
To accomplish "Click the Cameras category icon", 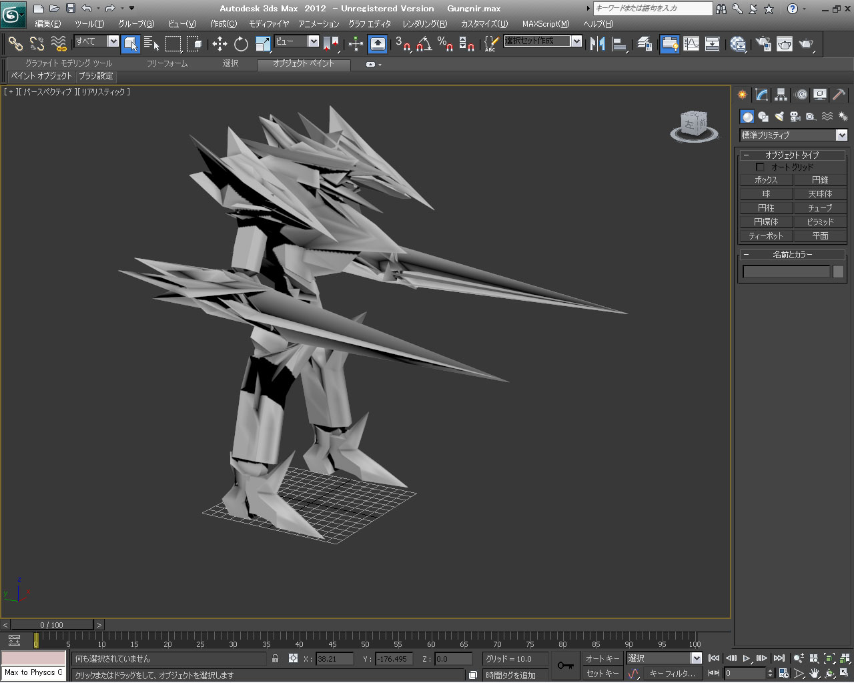I will coord(795,117).
